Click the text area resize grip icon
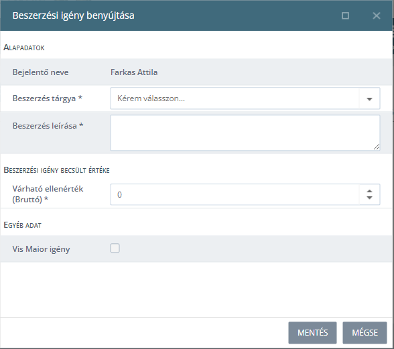This screenshot has height=349, width=394. pos(377,147)
